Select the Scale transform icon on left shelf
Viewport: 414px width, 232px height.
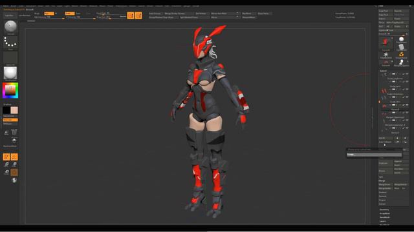tap(14, 165)
